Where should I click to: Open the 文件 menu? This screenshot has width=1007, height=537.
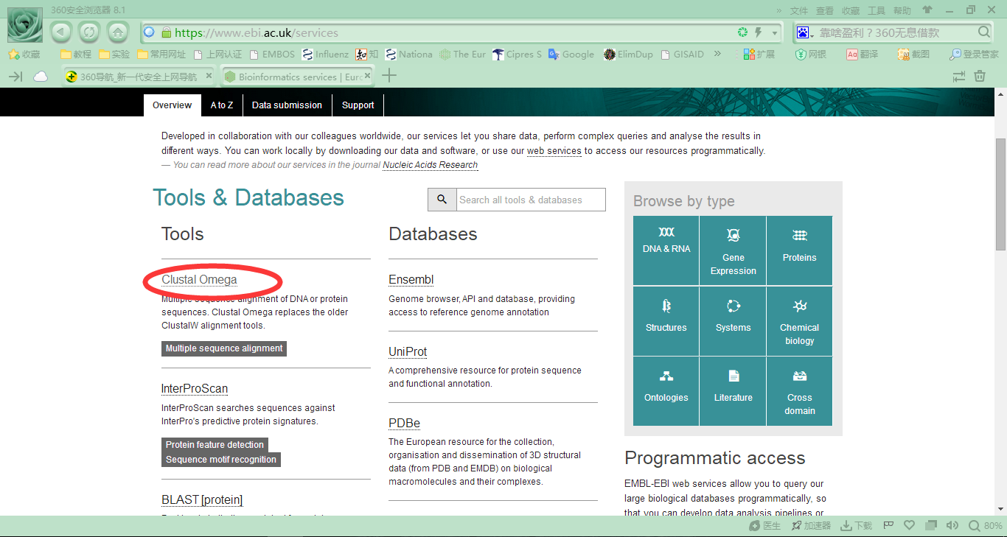(799, 10)
